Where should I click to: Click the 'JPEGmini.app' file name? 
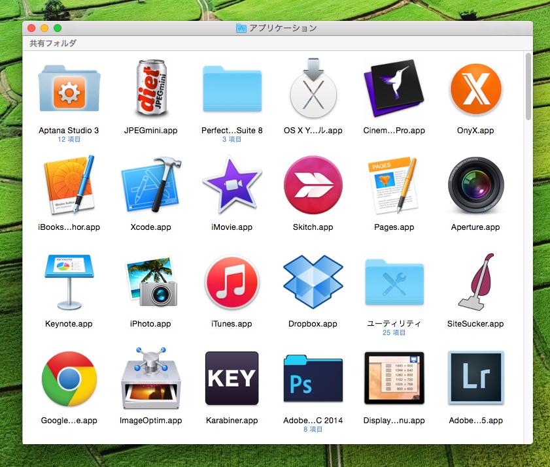point(151,131)
